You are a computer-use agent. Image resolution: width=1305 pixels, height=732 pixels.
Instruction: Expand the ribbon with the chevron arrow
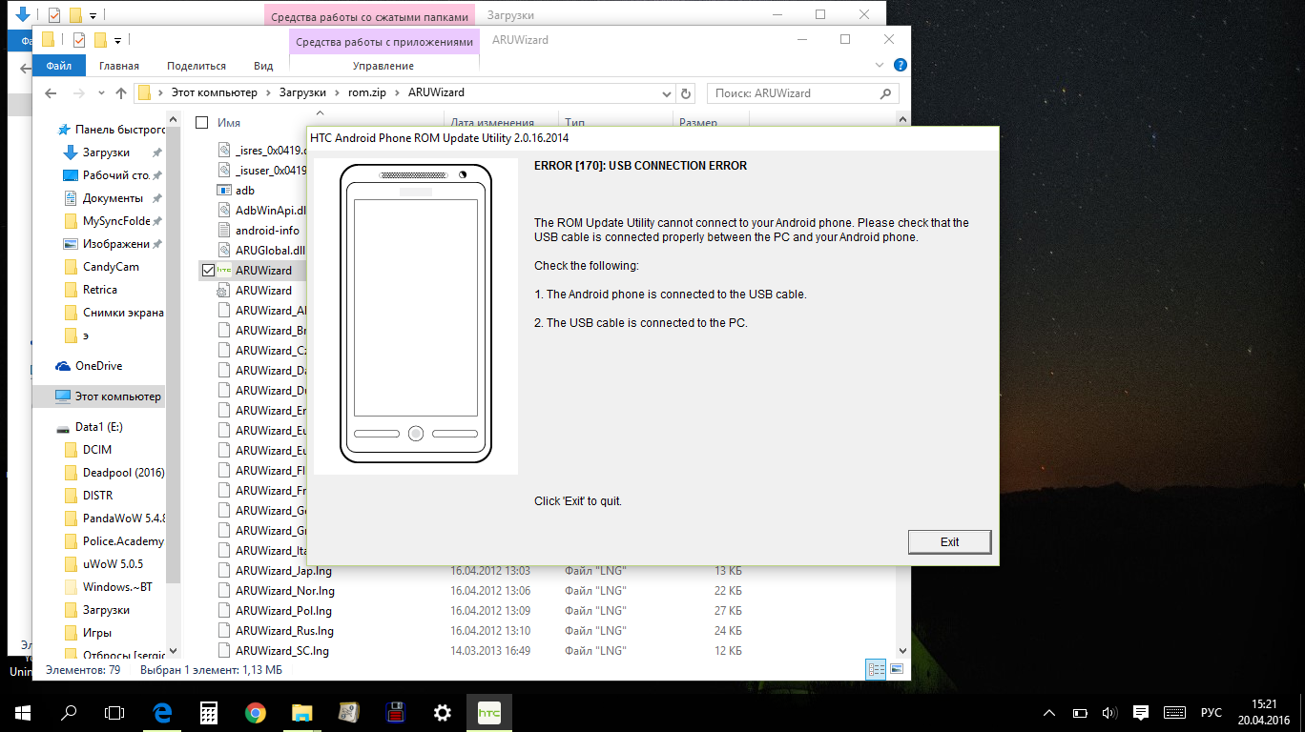coord(881,66)
